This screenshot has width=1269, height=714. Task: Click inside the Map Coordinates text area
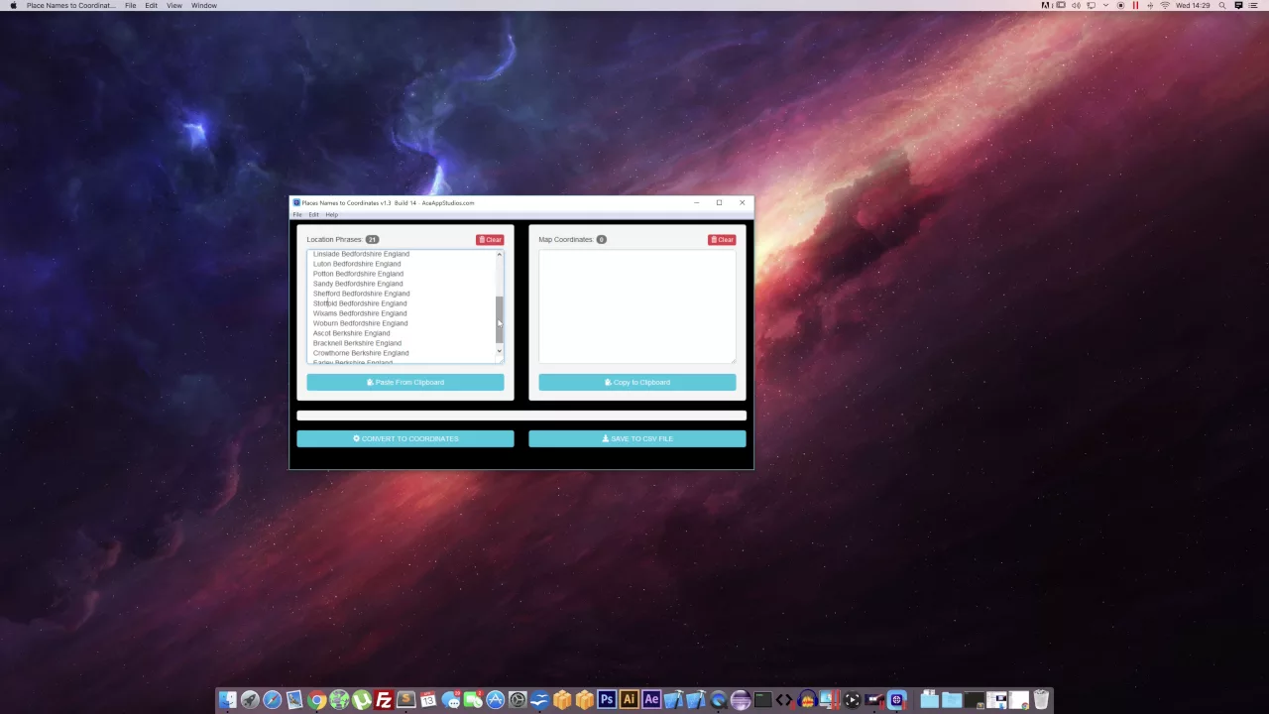click(637, 306)
